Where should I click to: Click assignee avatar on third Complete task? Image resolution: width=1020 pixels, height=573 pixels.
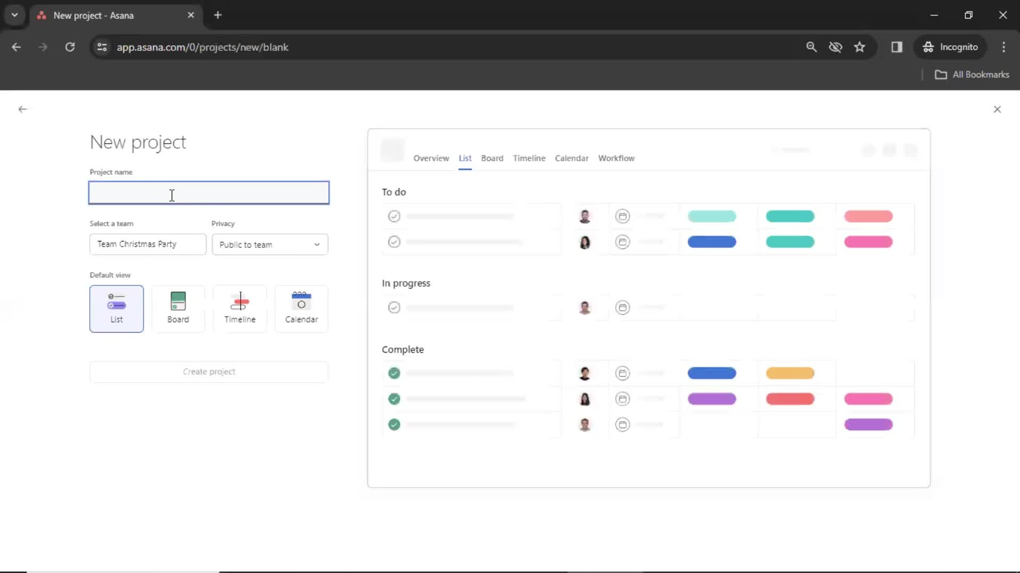(585, 425)
